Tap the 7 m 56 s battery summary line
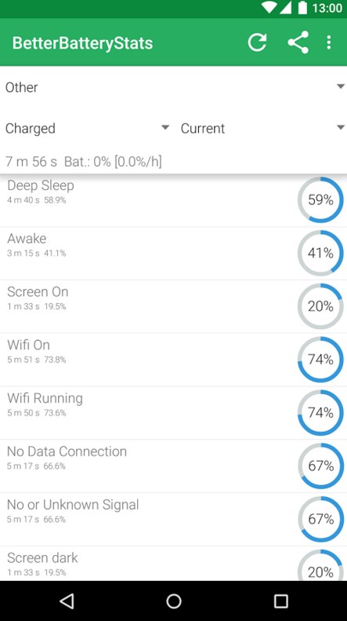347x621 pixels. (83, 162)
